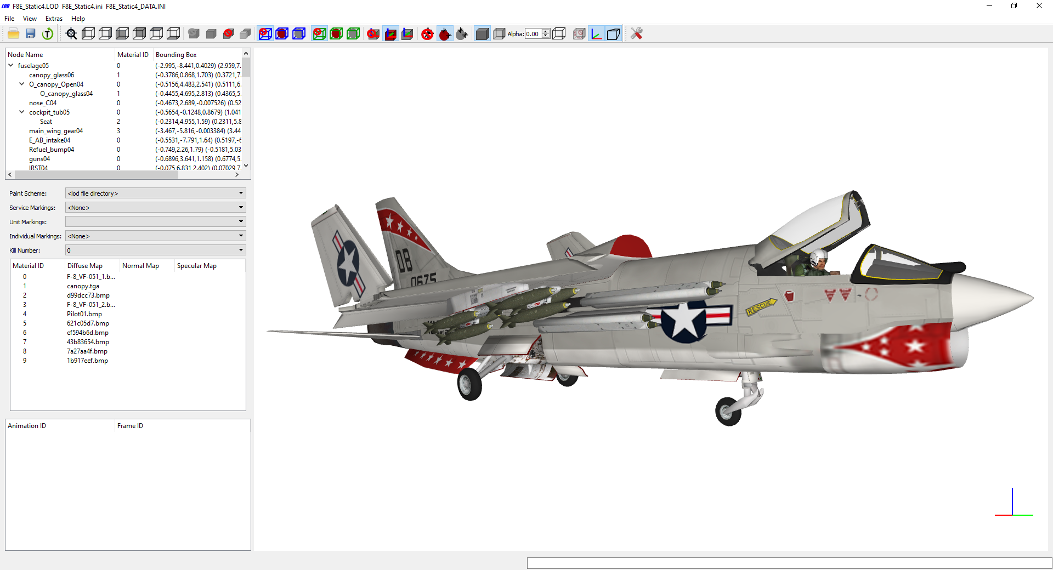Image resolution: width=1053 pixels, height=570 pixels.
Task: Open the Help menu
Action: pos(78,19)
